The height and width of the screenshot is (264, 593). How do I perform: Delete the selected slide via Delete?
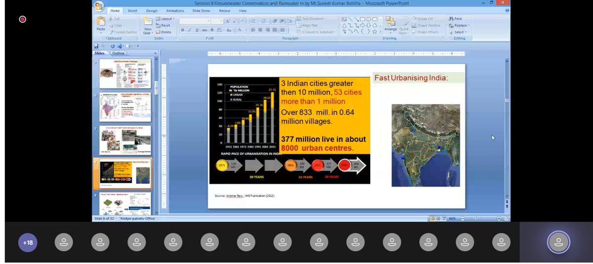pos(164,32)
